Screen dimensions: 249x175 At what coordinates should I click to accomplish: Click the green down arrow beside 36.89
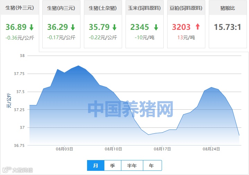32,27
